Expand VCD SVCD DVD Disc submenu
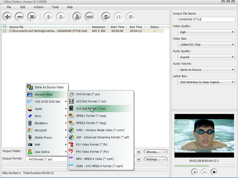 point(47,101)
